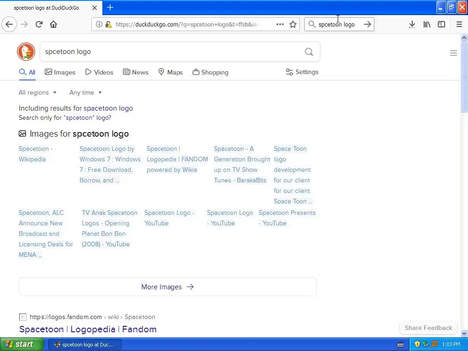Open Spacetoon BarakaBits image link
This screenshot has height=351, width=468.
click(242, 165)
